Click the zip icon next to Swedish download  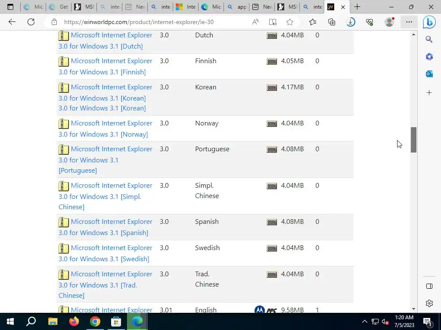click(64, 248)
